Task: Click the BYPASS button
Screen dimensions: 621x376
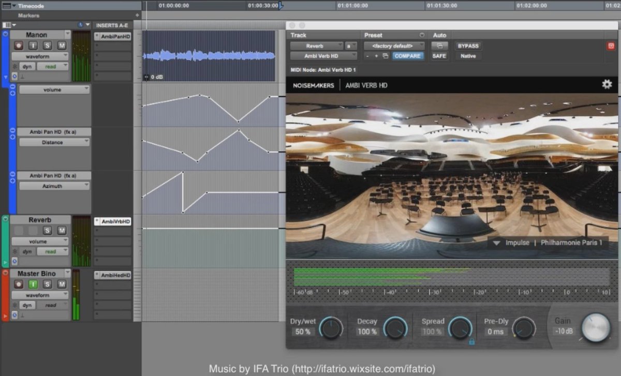Action: [x=468, y=46]
